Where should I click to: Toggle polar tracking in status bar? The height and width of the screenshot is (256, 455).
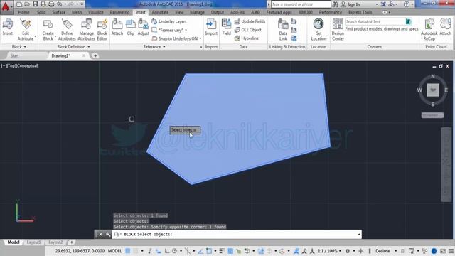pos(174,251)
